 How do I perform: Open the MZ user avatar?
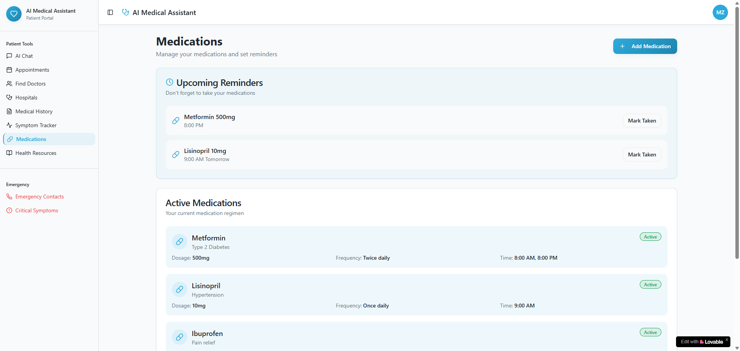720,12
